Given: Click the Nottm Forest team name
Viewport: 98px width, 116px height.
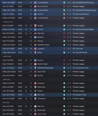Looking at the screenshot, I should [42, 64].
